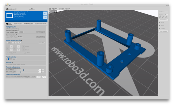The height and width of the screenshot is (106, 174).
Task: Turn OFF the bed temperature
Action: 37,37
